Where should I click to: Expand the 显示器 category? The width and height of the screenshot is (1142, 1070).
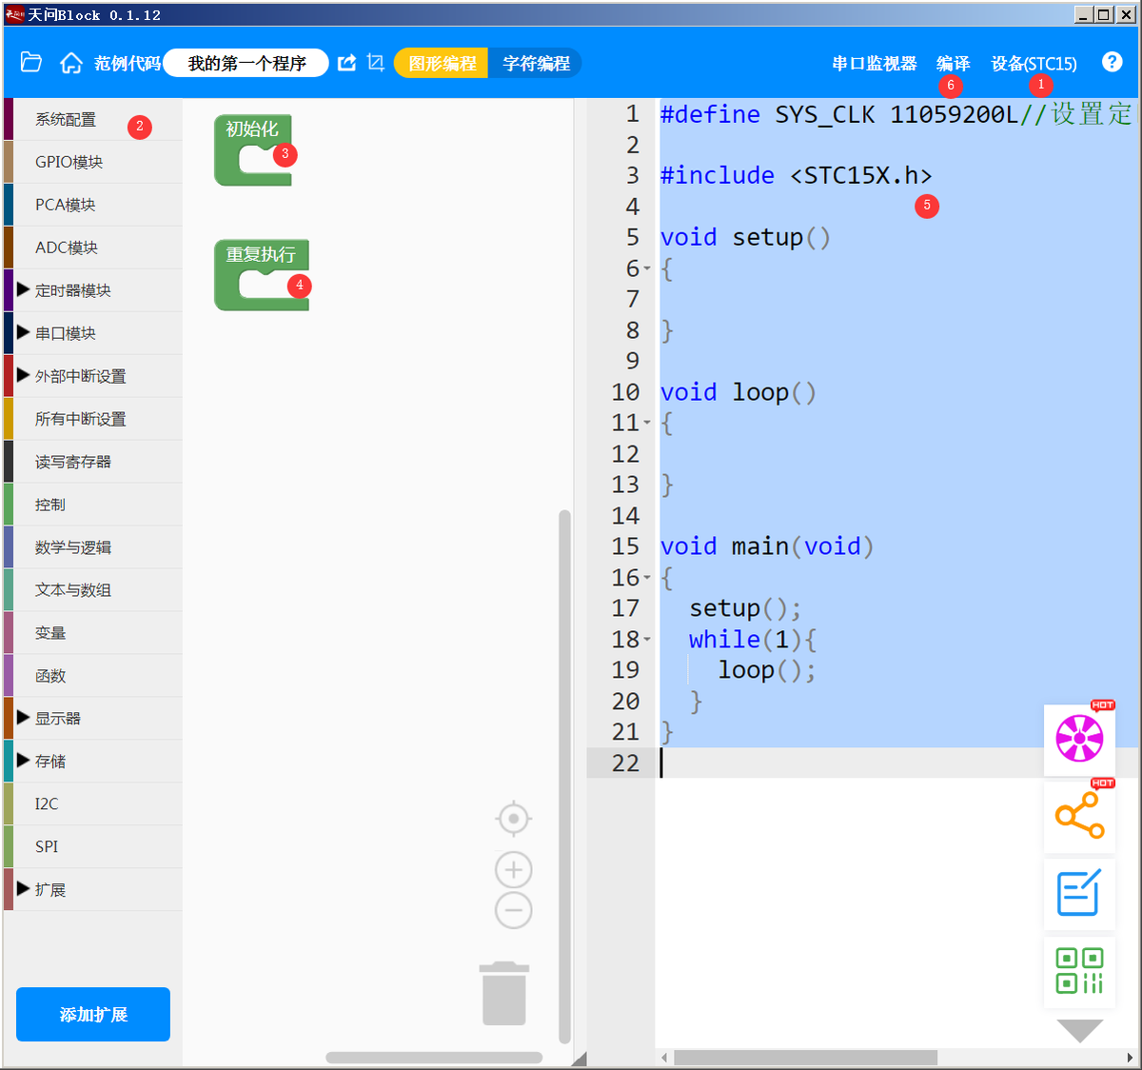(x=23, y=717)
